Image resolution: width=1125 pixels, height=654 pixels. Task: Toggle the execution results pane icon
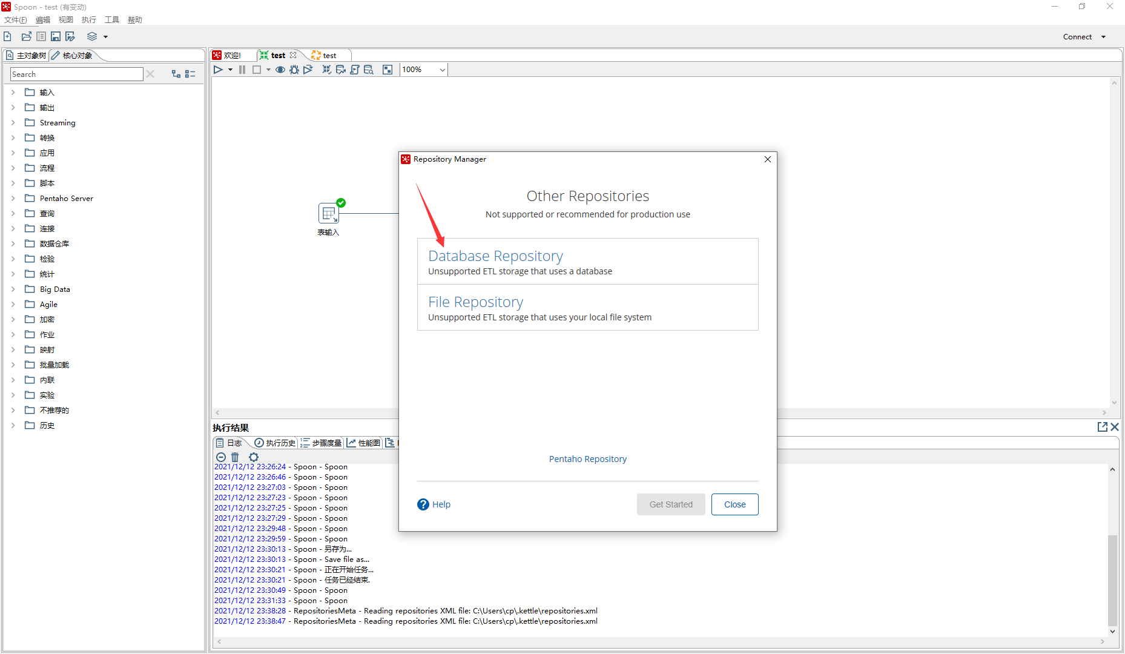click(x=388, y=70)
